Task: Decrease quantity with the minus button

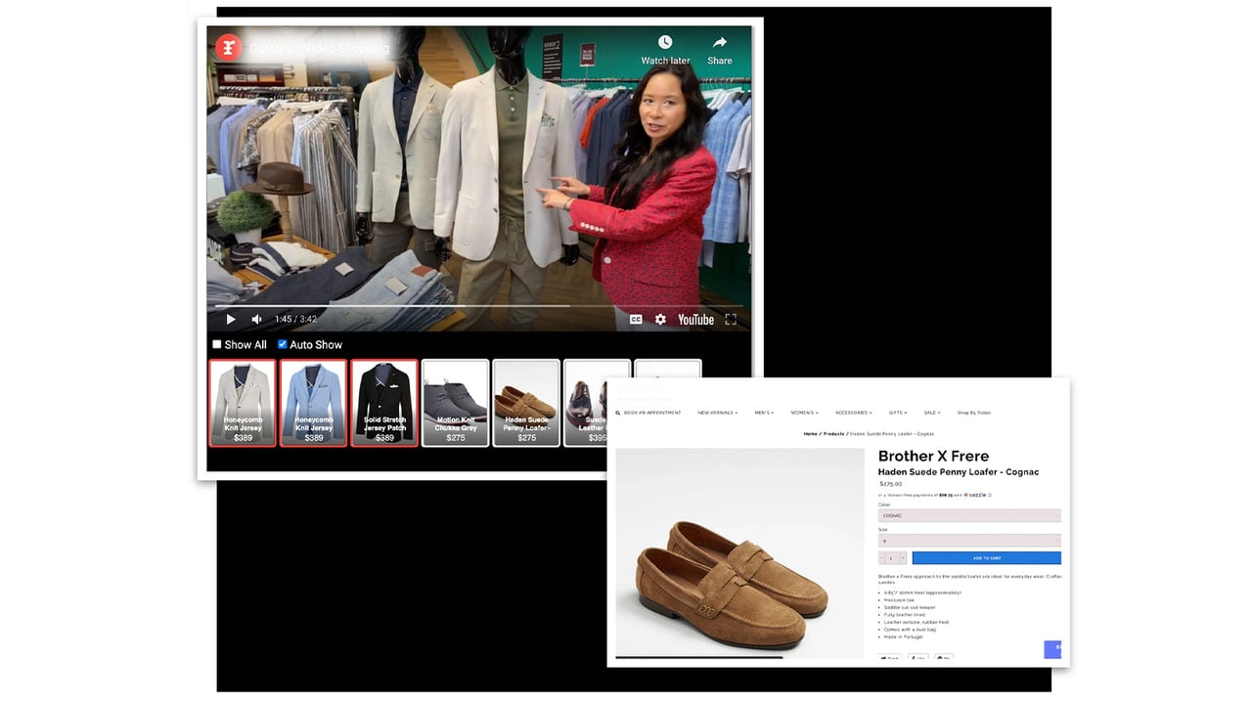Action: coord(882,558)
